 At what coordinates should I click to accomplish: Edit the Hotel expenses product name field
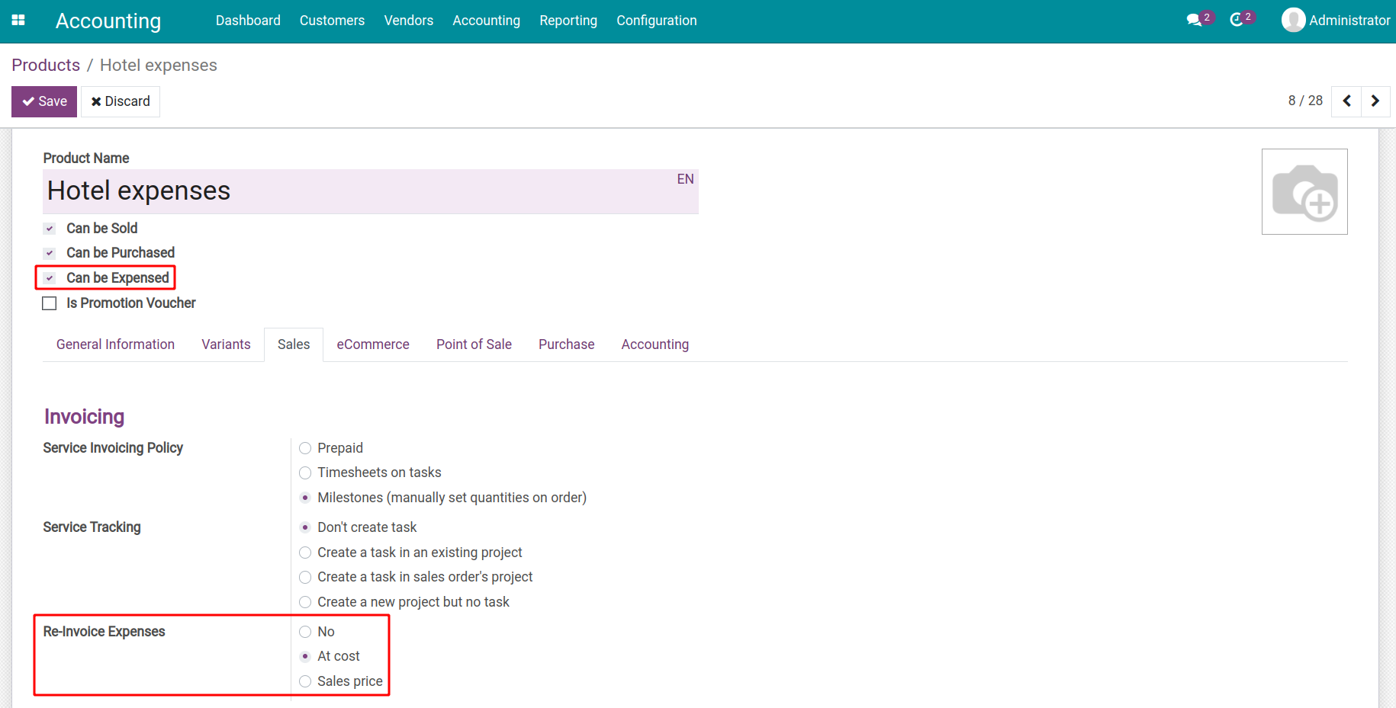click(x=371, y=191)
